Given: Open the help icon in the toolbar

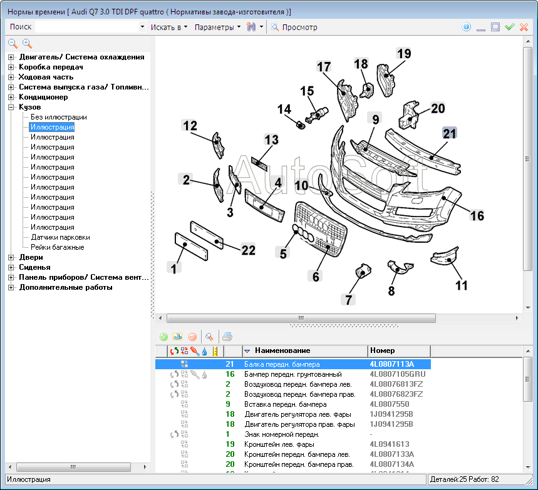Looking at the screenshot, I should pos(467,27).
